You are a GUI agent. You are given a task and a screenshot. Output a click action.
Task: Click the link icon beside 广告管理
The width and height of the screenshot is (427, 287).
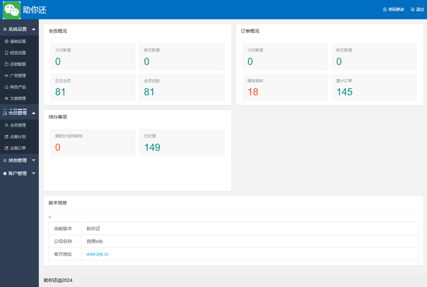(x=6, y=75)
